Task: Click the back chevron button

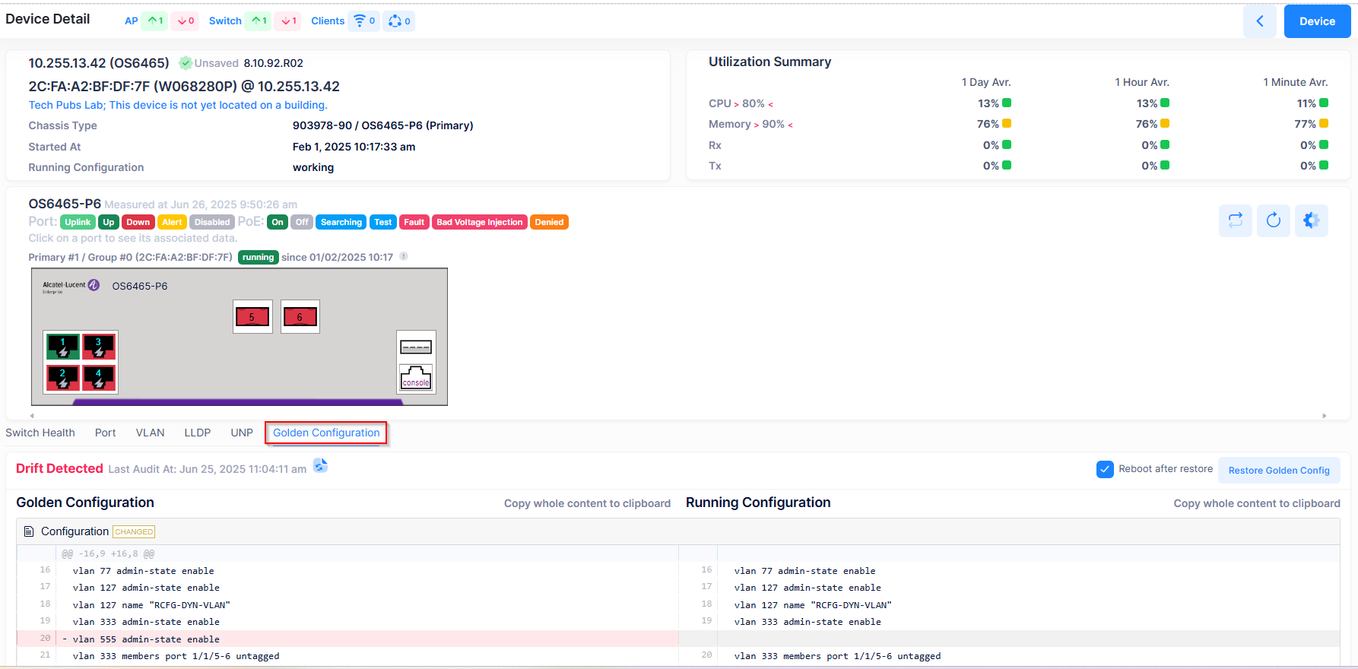Action: (1259, 21)
